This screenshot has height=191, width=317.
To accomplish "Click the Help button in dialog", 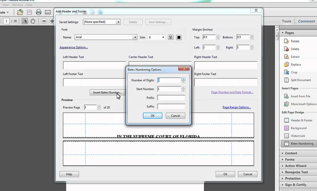I will (69, 174).
